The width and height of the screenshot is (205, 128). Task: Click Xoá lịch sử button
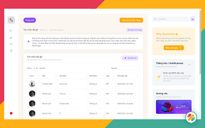click(x=130, y=58)
